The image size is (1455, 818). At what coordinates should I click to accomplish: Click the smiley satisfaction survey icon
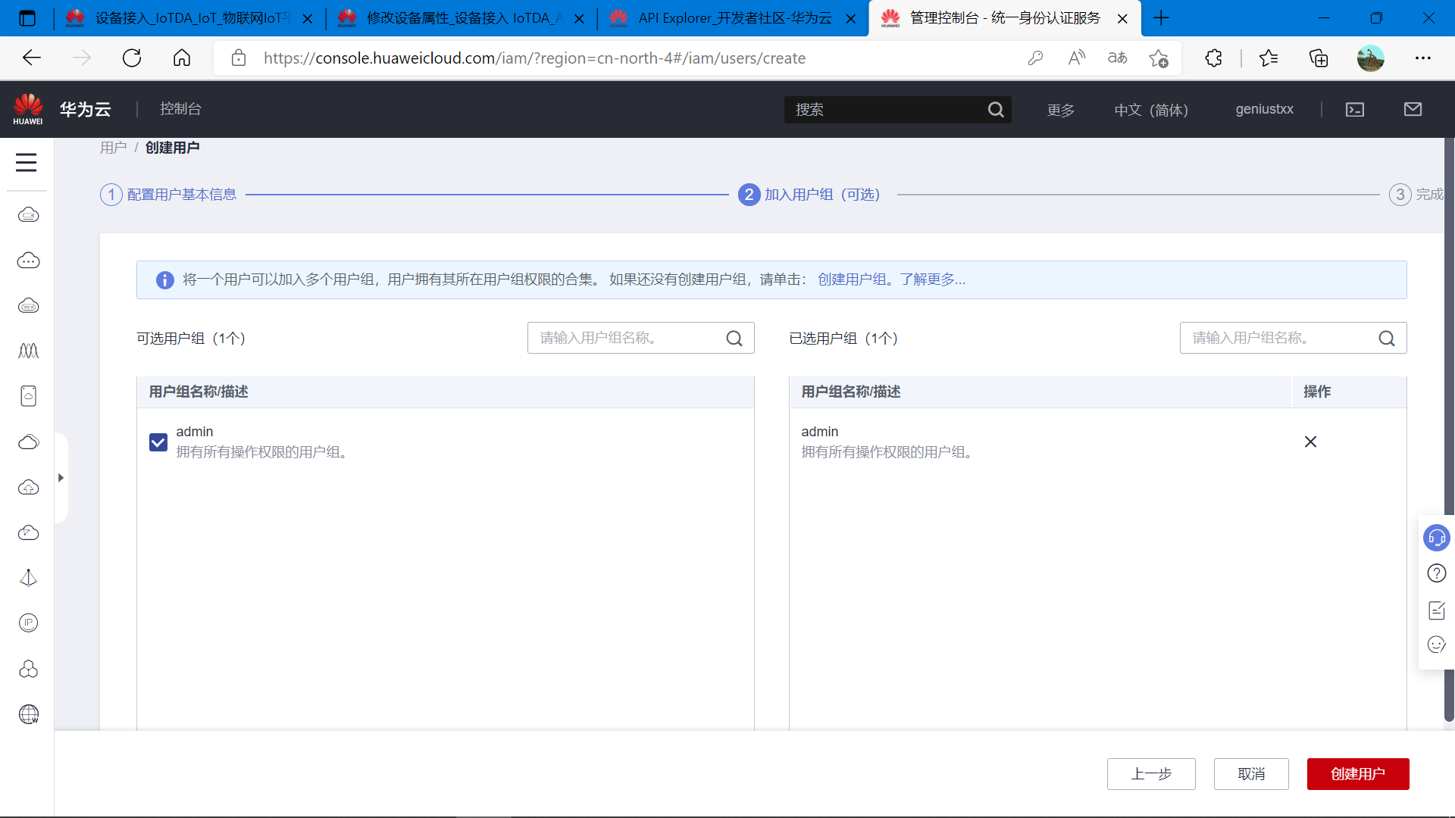[1437, 645]
